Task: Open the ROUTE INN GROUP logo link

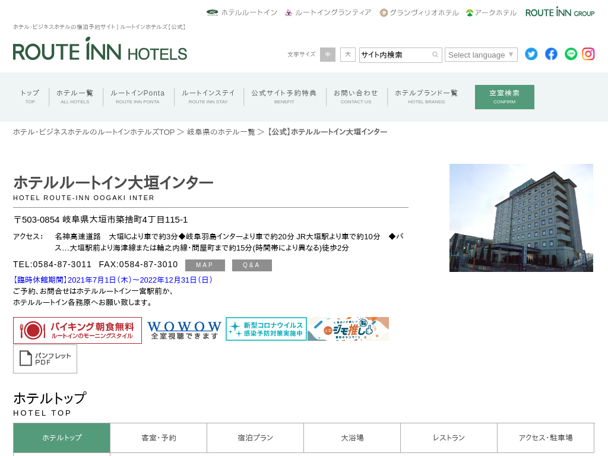Action: [560, 12]
